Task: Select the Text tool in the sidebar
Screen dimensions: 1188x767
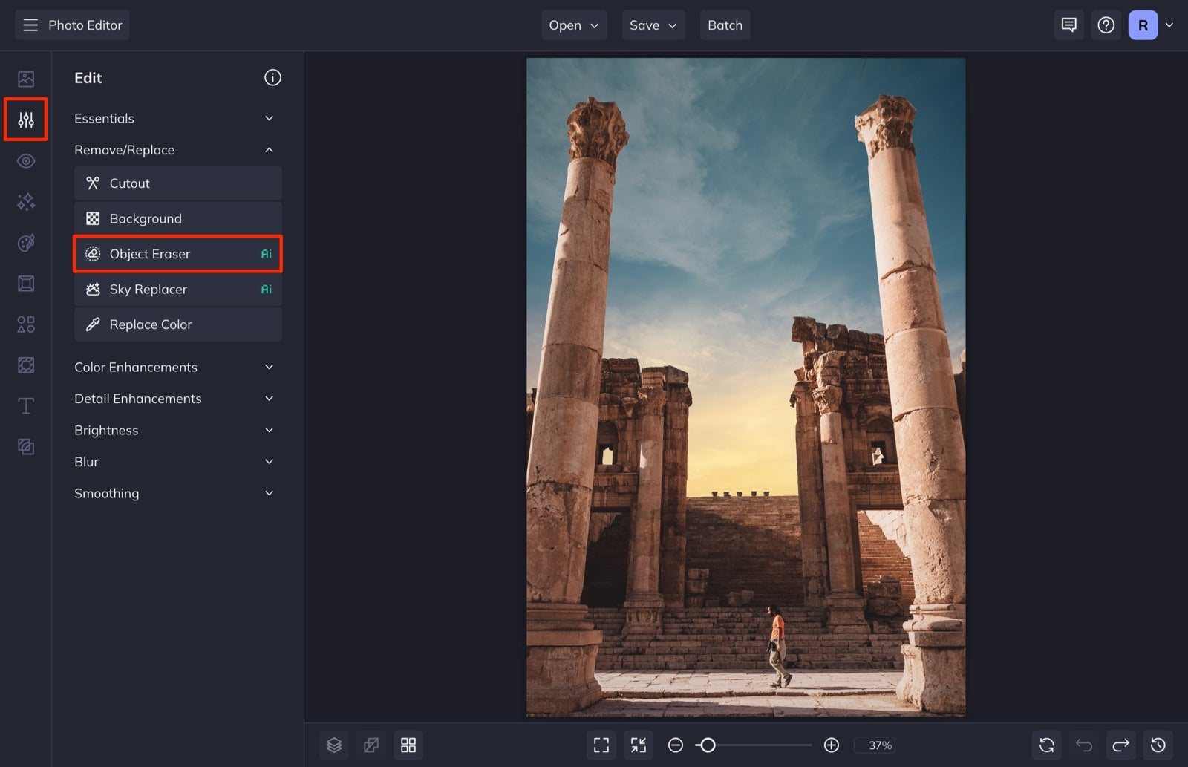Action: pyautogui.click(x=25, y=405)
